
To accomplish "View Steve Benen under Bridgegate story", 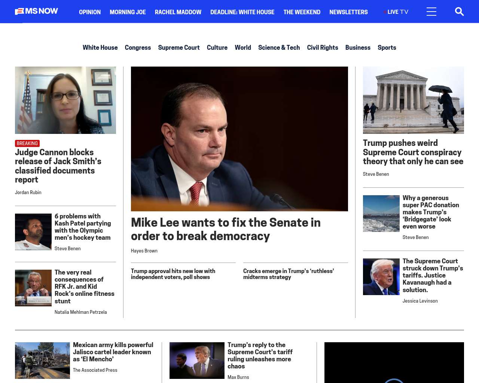I will click(415, 237).
